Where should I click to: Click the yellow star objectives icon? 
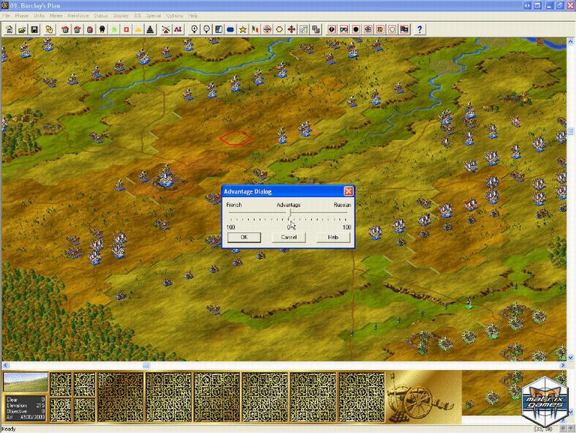click(243, 30)
